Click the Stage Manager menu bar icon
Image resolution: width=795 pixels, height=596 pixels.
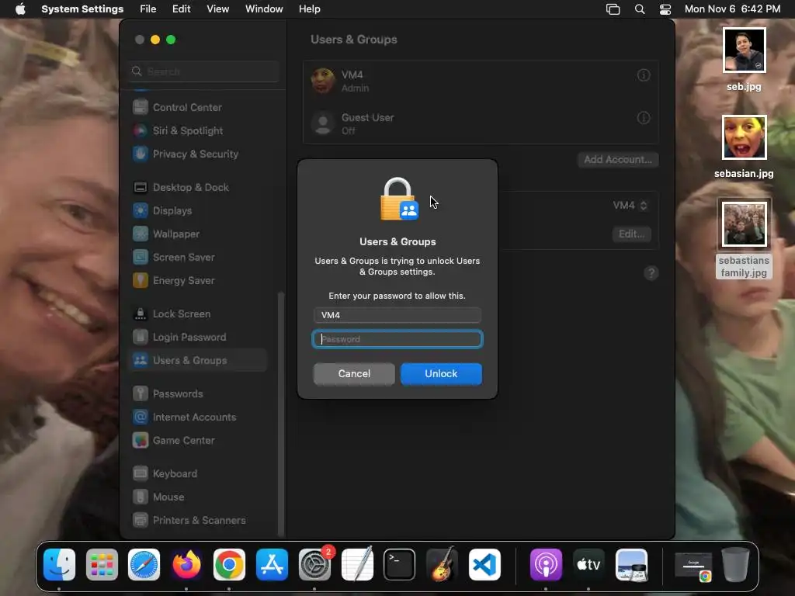pyautogui.click(x=613, y=9)
